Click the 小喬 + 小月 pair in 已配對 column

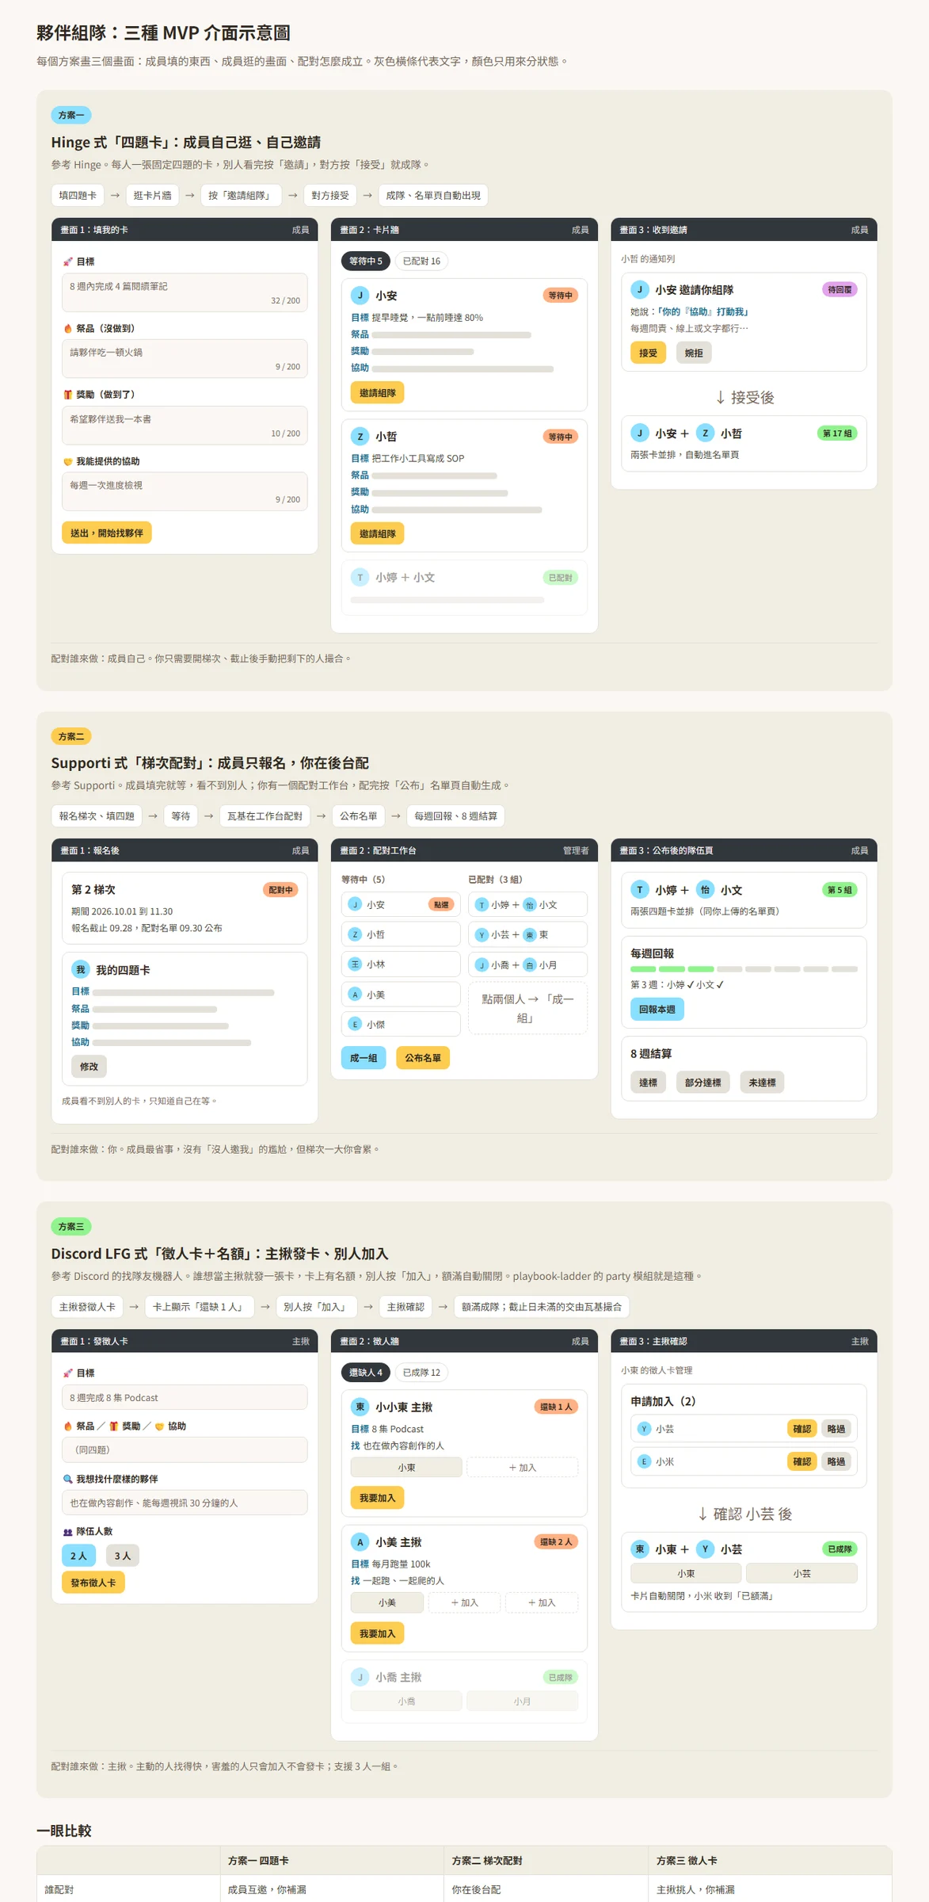[527, 964]
